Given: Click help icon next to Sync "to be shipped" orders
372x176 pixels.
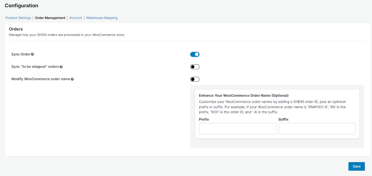Looking at the screenshot, I should coord(61,67).
